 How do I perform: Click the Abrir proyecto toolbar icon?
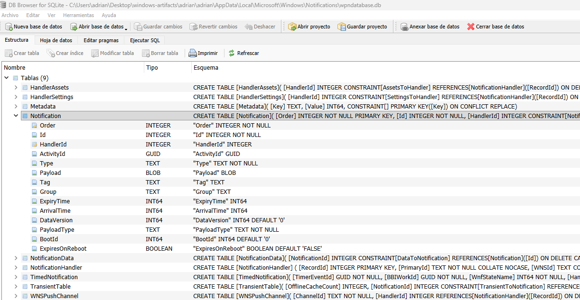pyautogui.click(x=292, y=27)
